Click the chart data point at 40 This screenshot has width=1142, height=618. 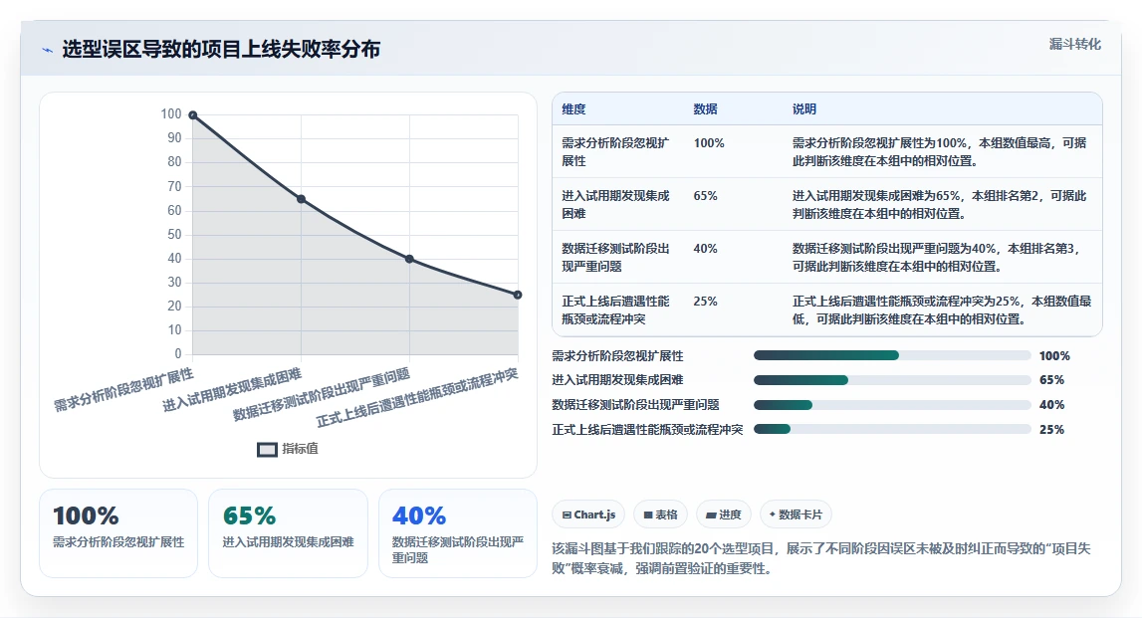point(409,259)
